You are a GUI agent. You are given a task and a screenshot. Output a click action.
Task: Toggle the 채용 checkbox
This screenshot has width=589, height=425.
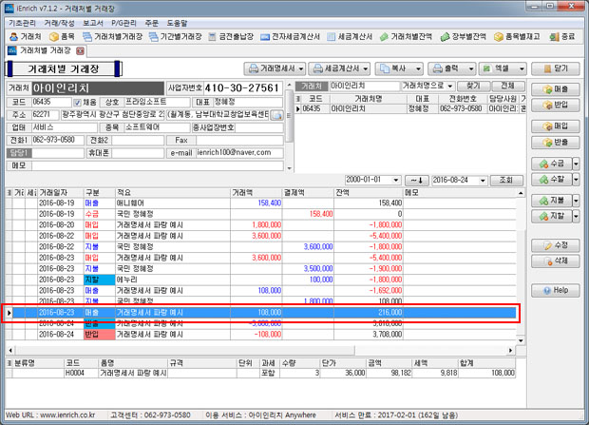(78, 101)
